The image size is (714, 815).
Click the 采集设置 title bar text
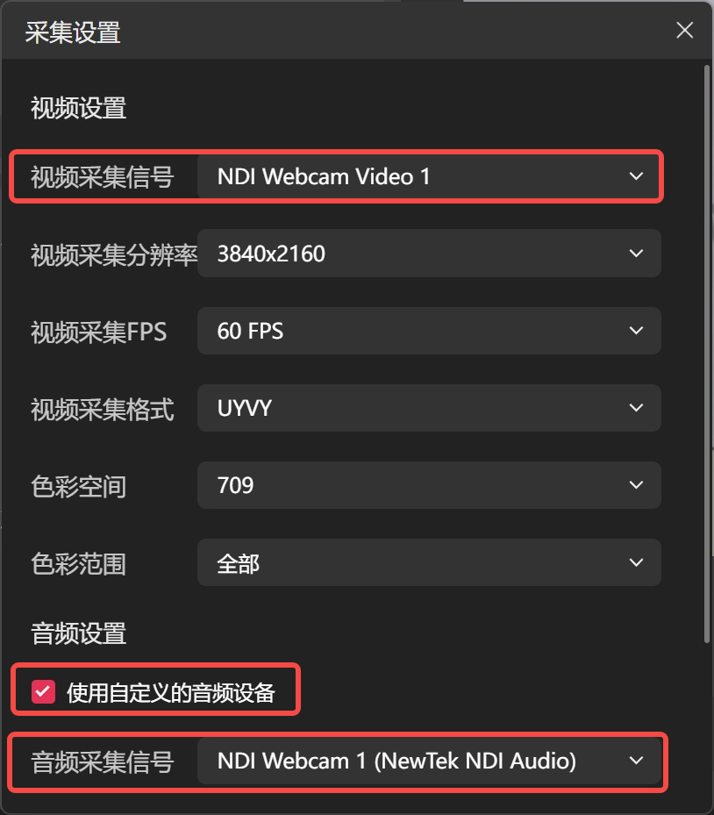(73, 32)
